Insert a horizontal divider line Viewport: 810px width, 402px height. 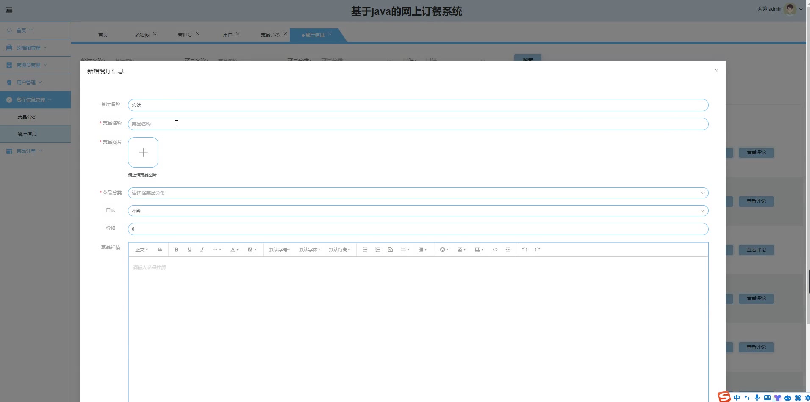point(508,250)
